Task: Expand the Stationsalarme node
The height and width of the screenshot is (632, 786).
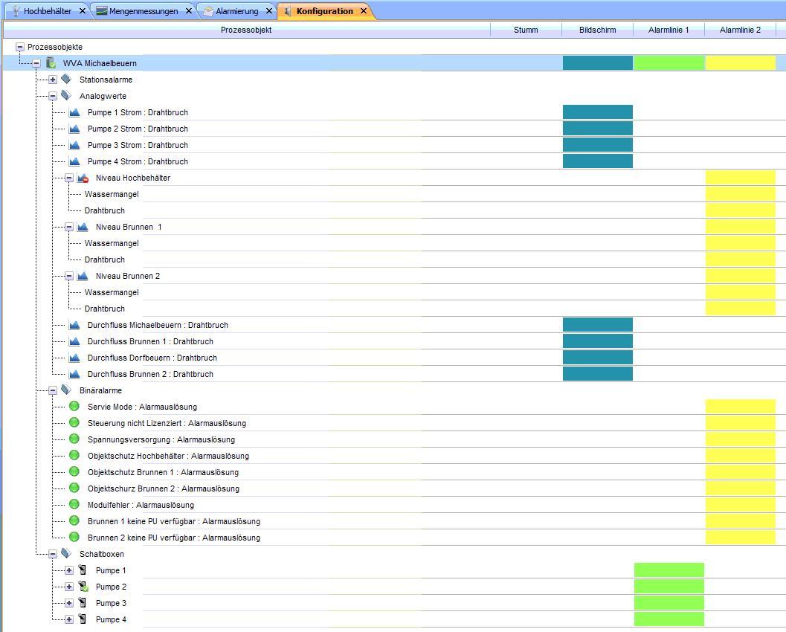Action: 53,80
